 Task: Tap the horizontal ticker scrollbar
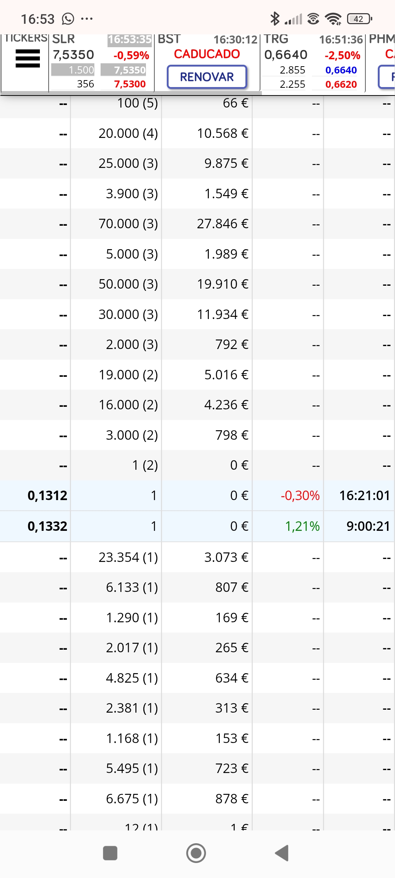pos(131,93)
